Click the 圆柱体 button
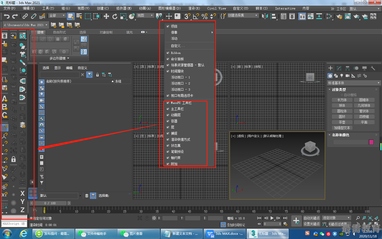The height and width of the screenshot is (239, 382). click(342, 111)
